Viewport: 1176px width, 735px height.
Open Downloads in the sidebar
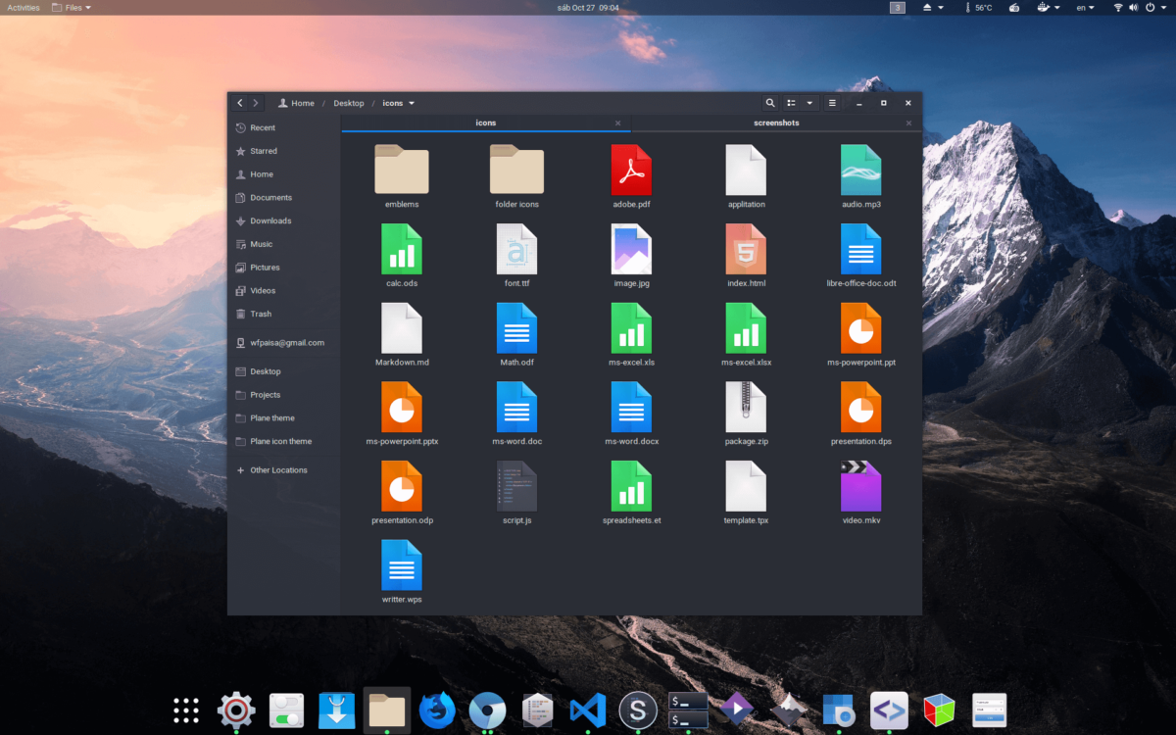(x=269, y=220)
